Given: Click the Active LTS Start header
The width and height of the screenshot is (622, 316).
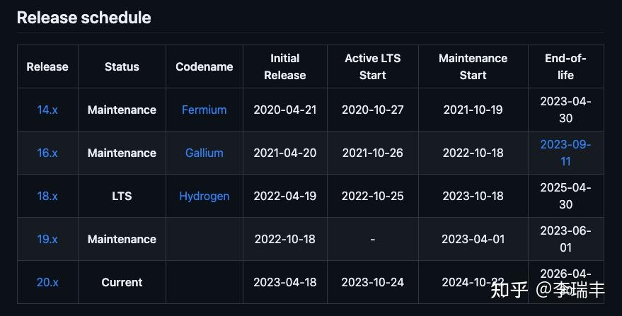Looking at the screenshot, I should [372, 66].
